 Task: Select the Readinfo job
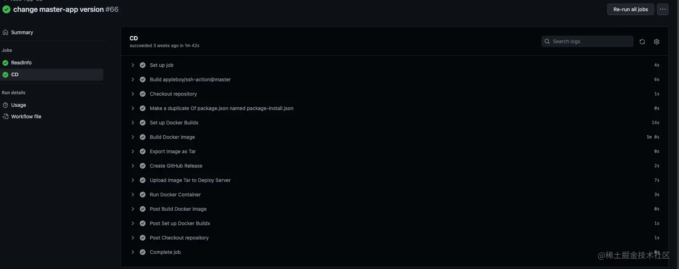click(52, 63)
